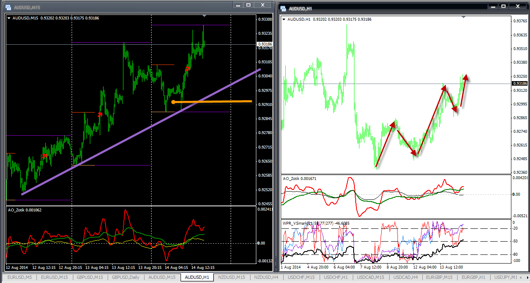Click the chart shift triangle on H1 chart
530x283 pixels.
pos(463,17)
